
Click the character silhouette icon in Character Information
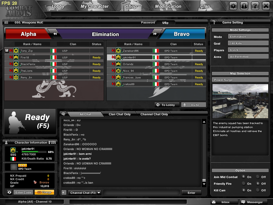[6, 143]
